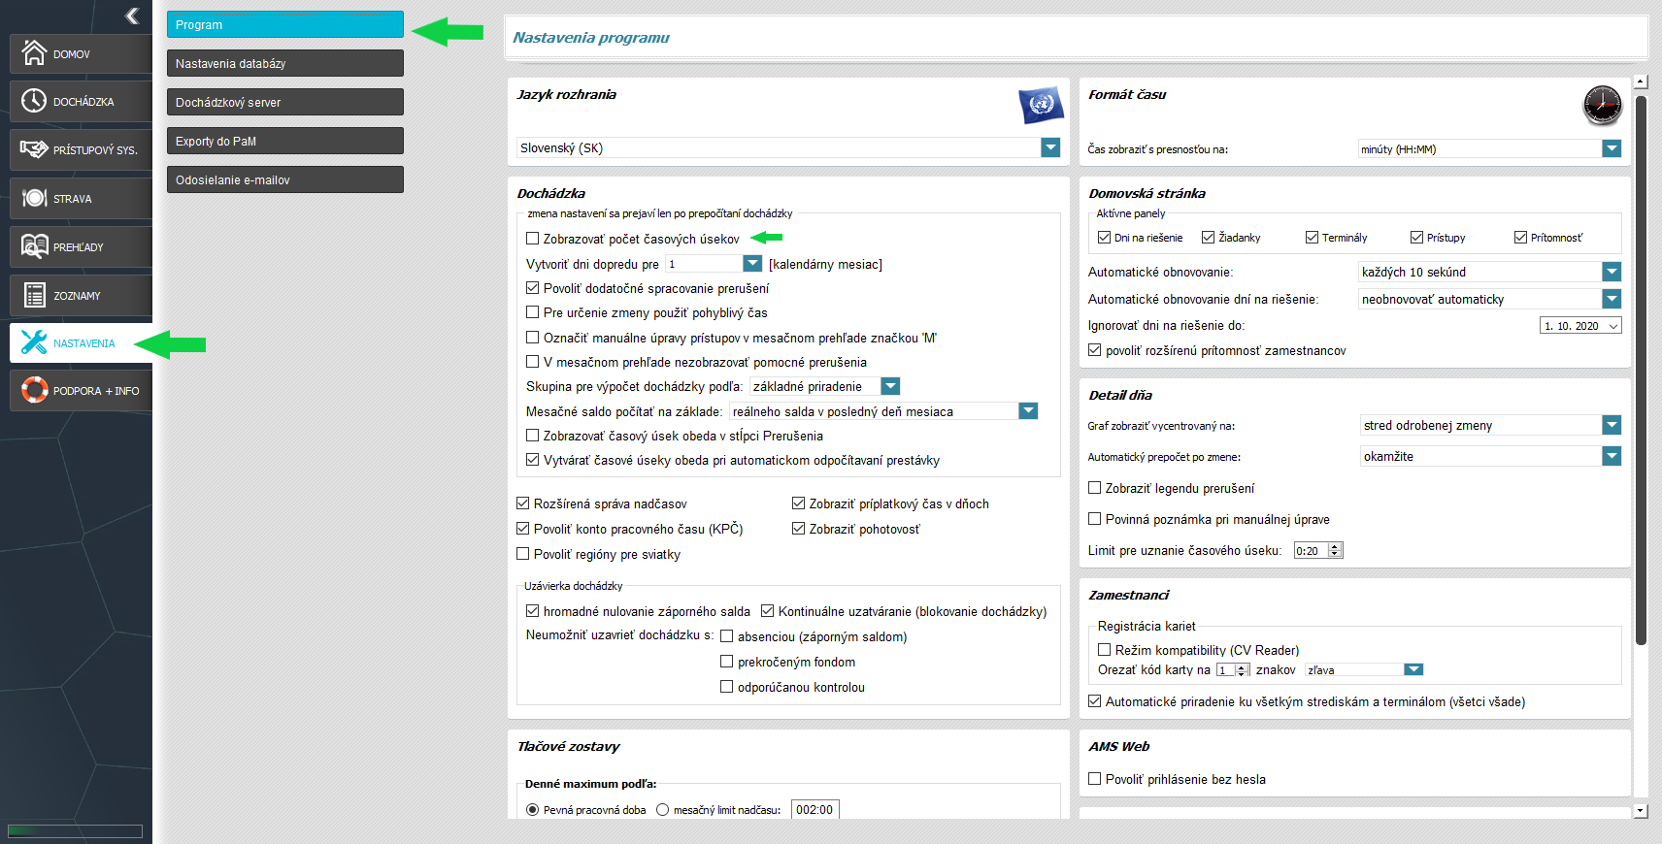1662x844 pixels.
Task: Expand the Jazyk rozhrania language dropdown
Action: pyautogui.click(x=1050, y=147)
